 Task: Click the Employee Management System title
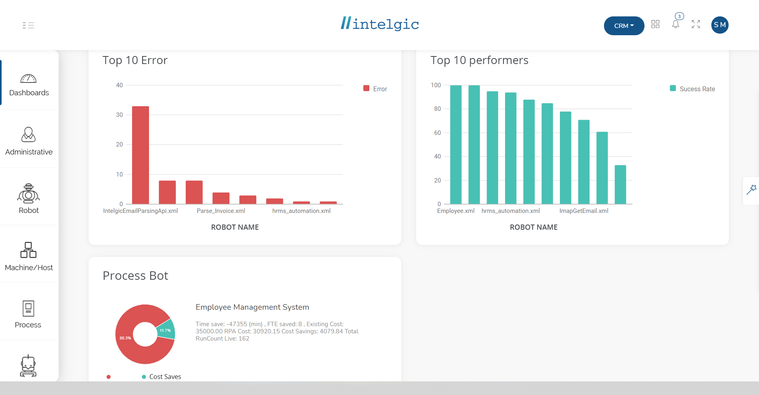[x=252, y=307]
